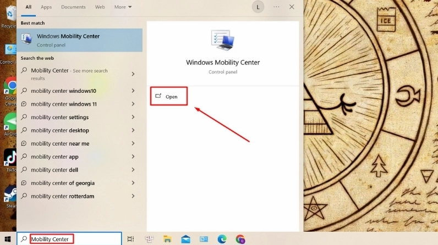The height and width of the screenshot is (245, 438).
Task: Open Task View from the taskbar
Action: tap(130, 239)
